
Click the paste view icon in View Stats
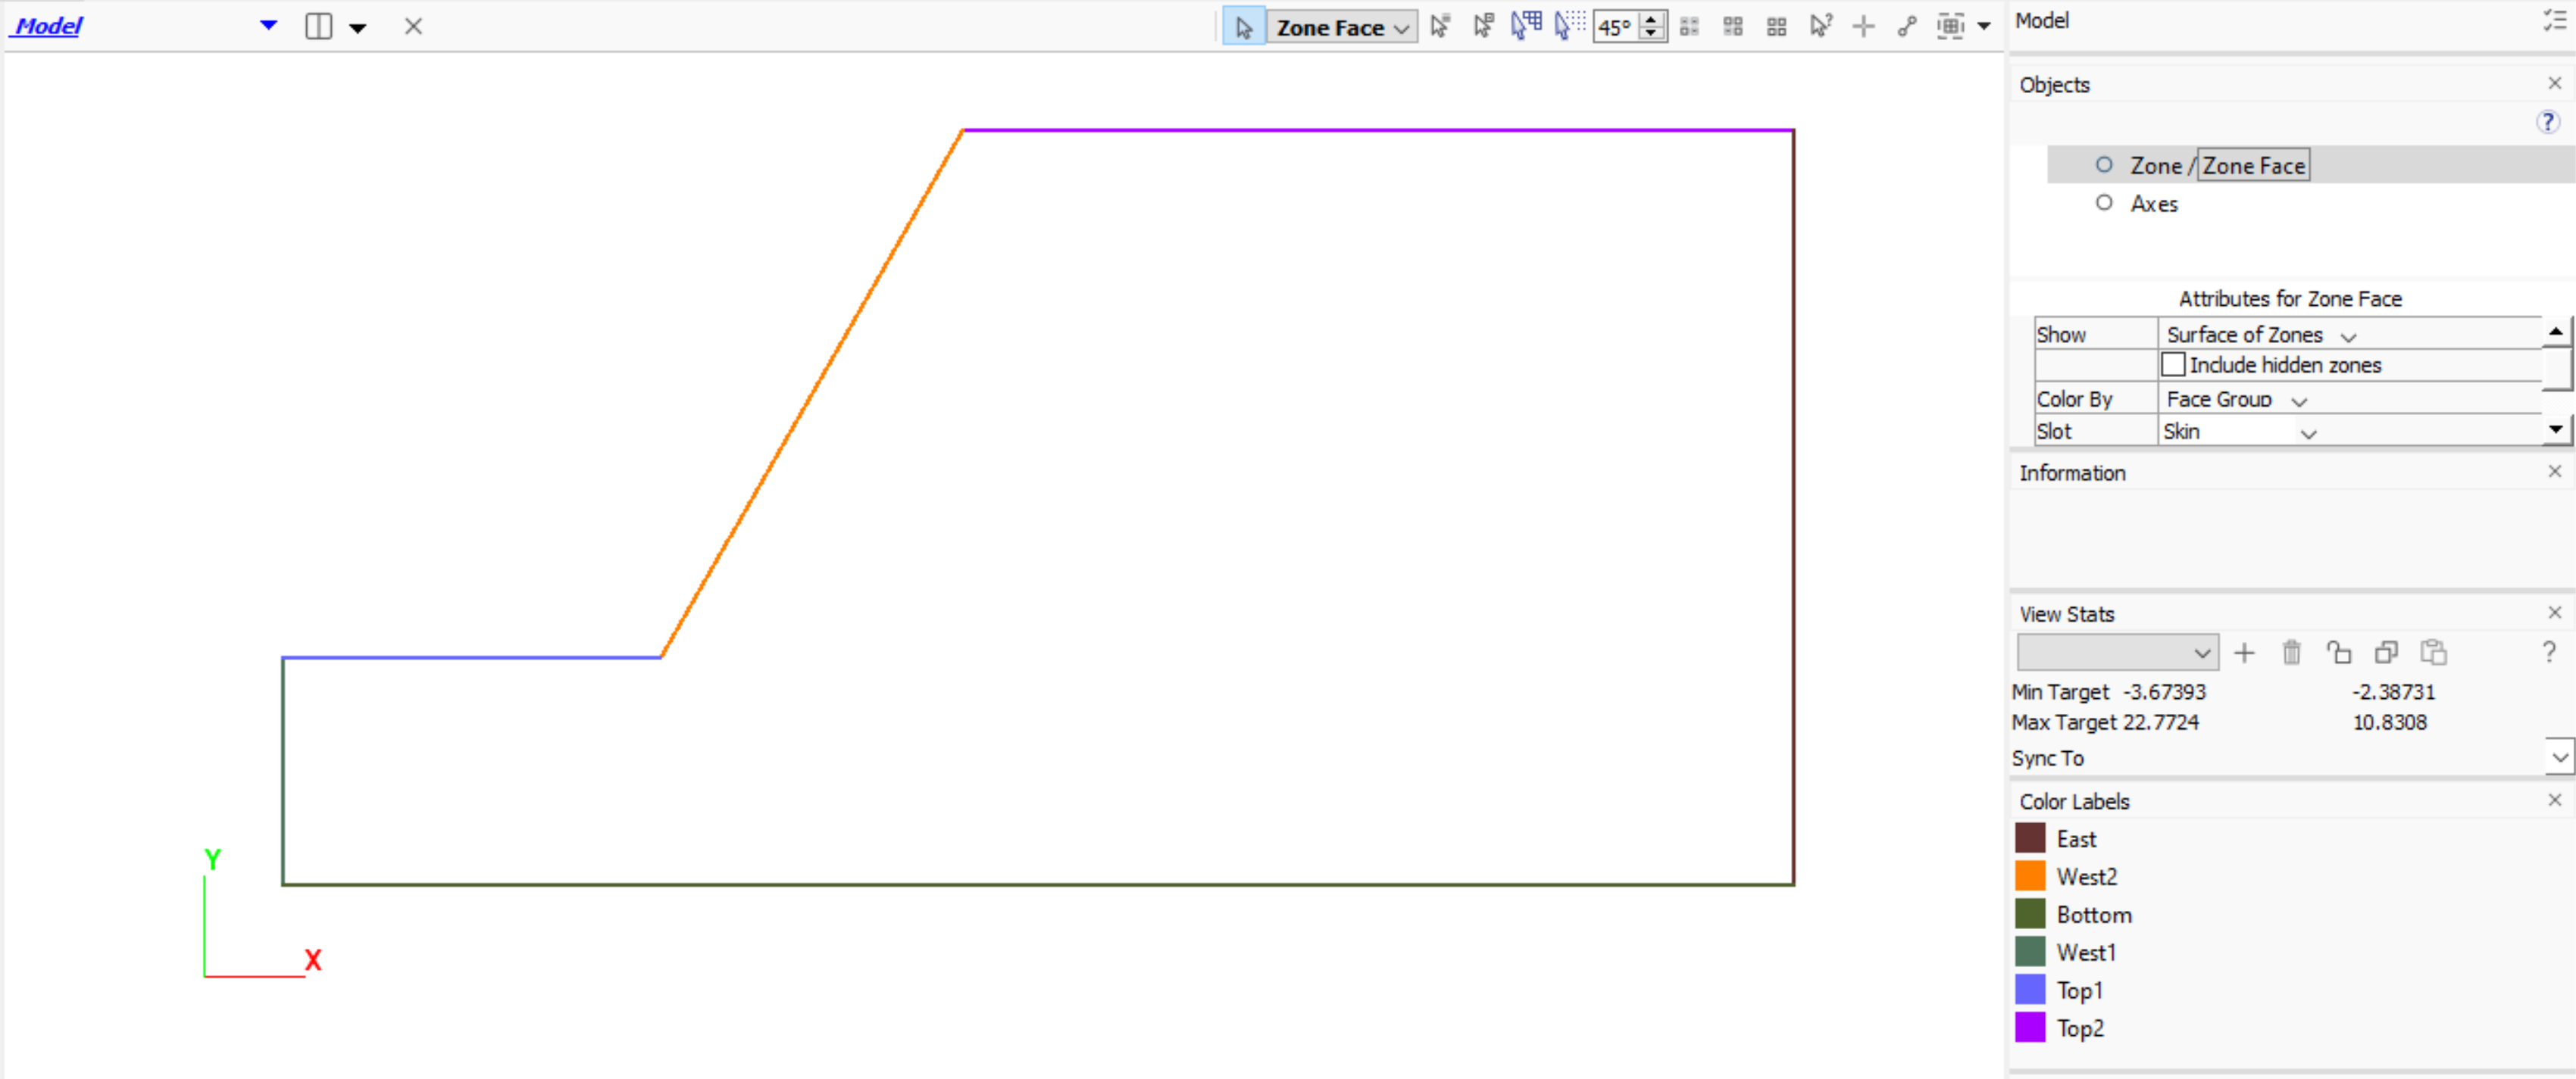pyautogui.click(x=2433, y=653)
